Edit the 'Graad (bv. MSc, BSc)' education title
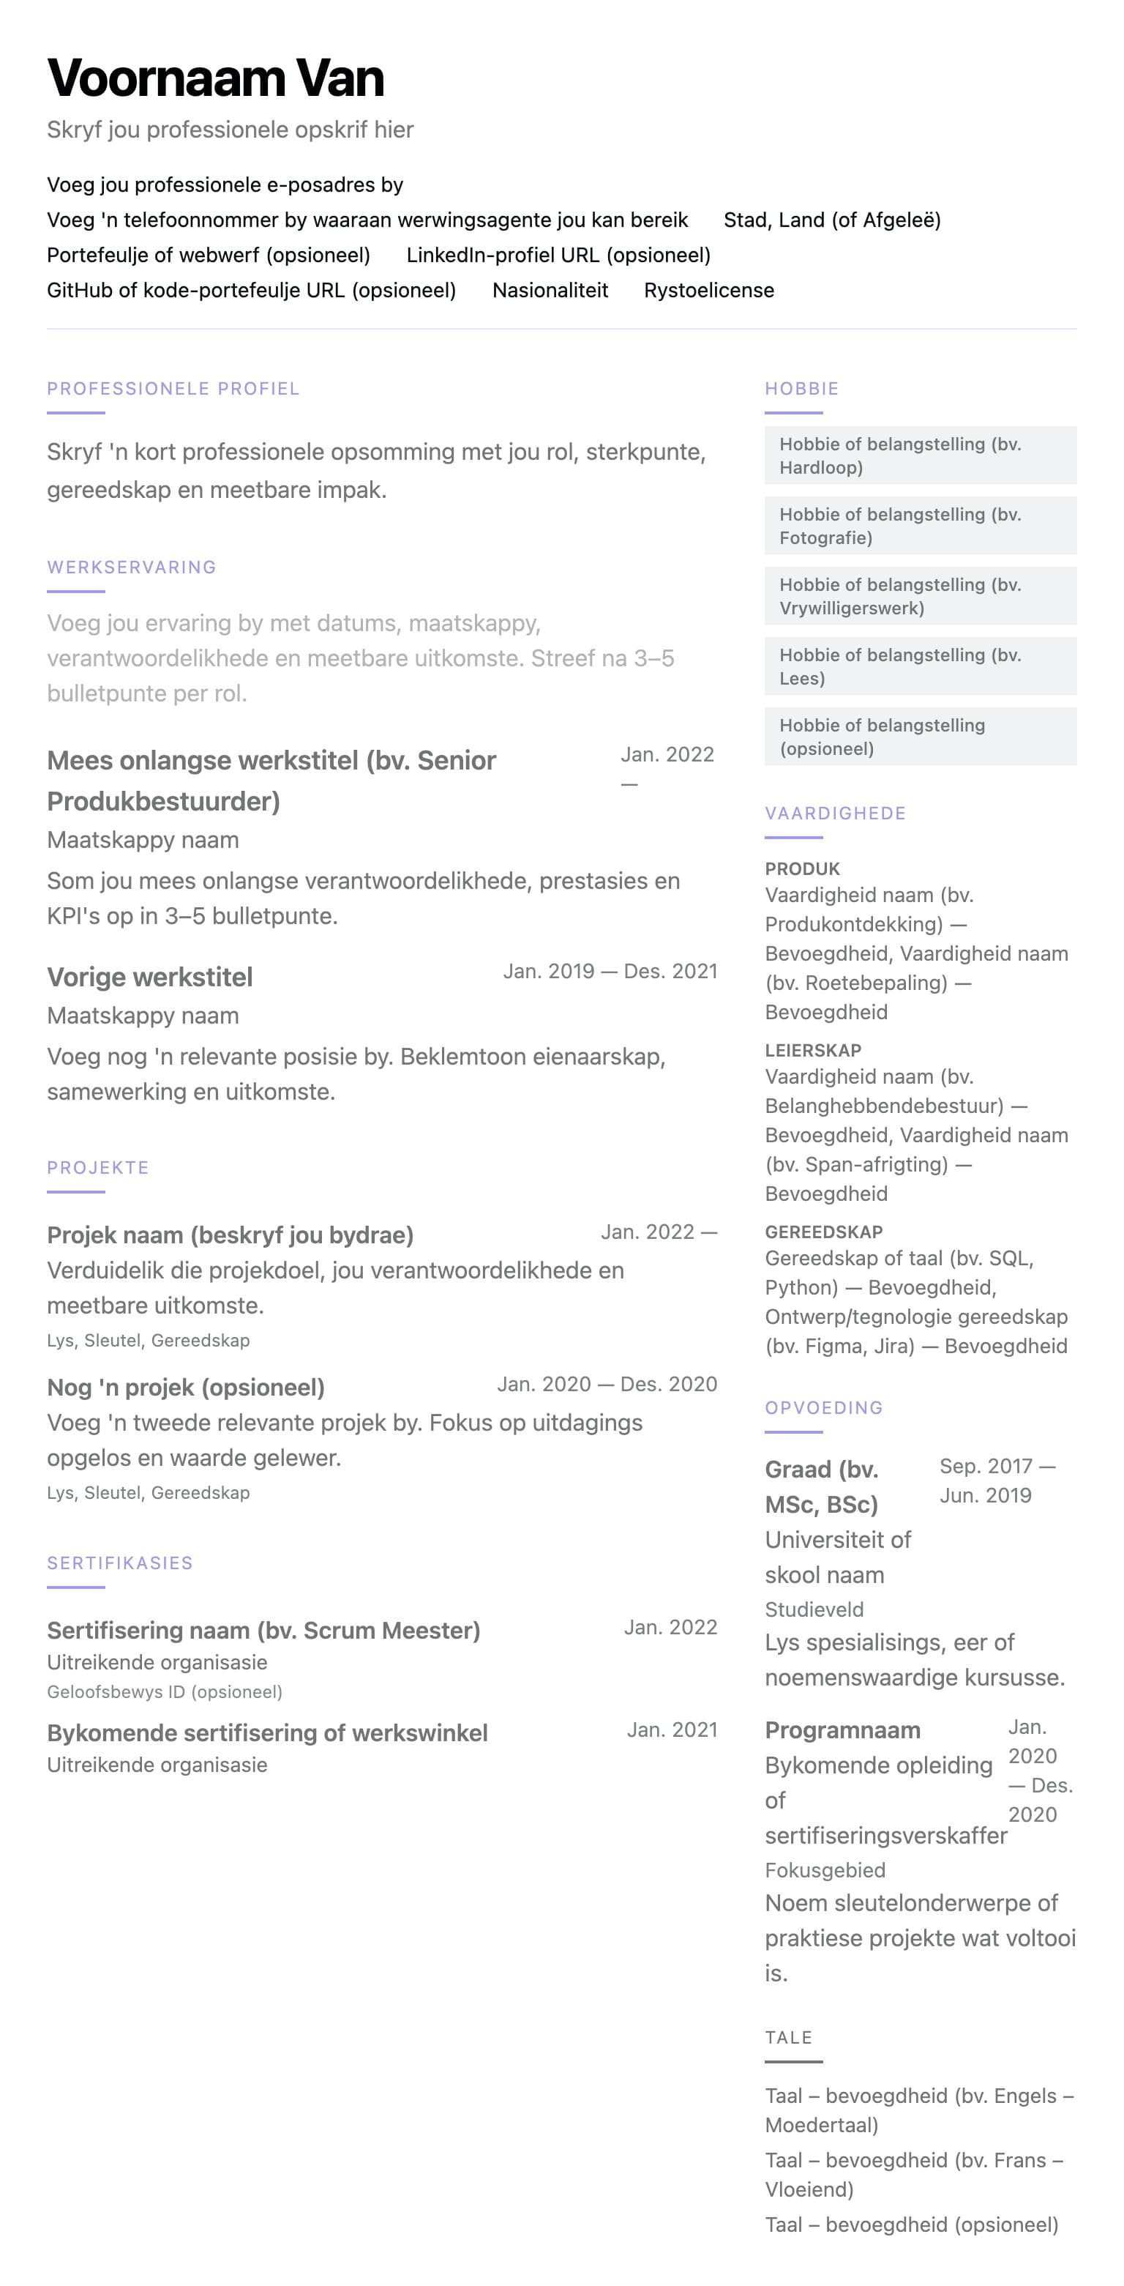1124x2286 pixels. click(822, 1486)
